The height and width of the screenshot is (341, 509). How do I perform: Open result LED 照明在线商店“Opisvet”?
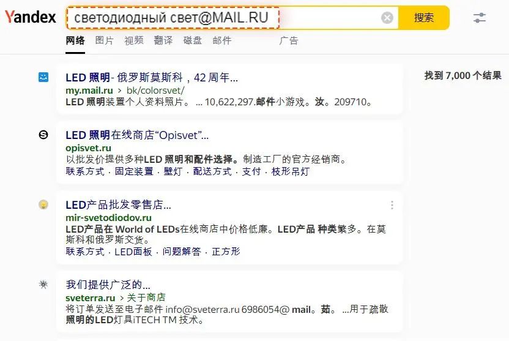pyautogui.click(x=137, y=135)
